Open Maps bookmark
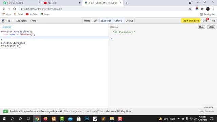Image resolution: width=217 pixels, height=122 pixels. pyautogui.click(x=45, y=14)
